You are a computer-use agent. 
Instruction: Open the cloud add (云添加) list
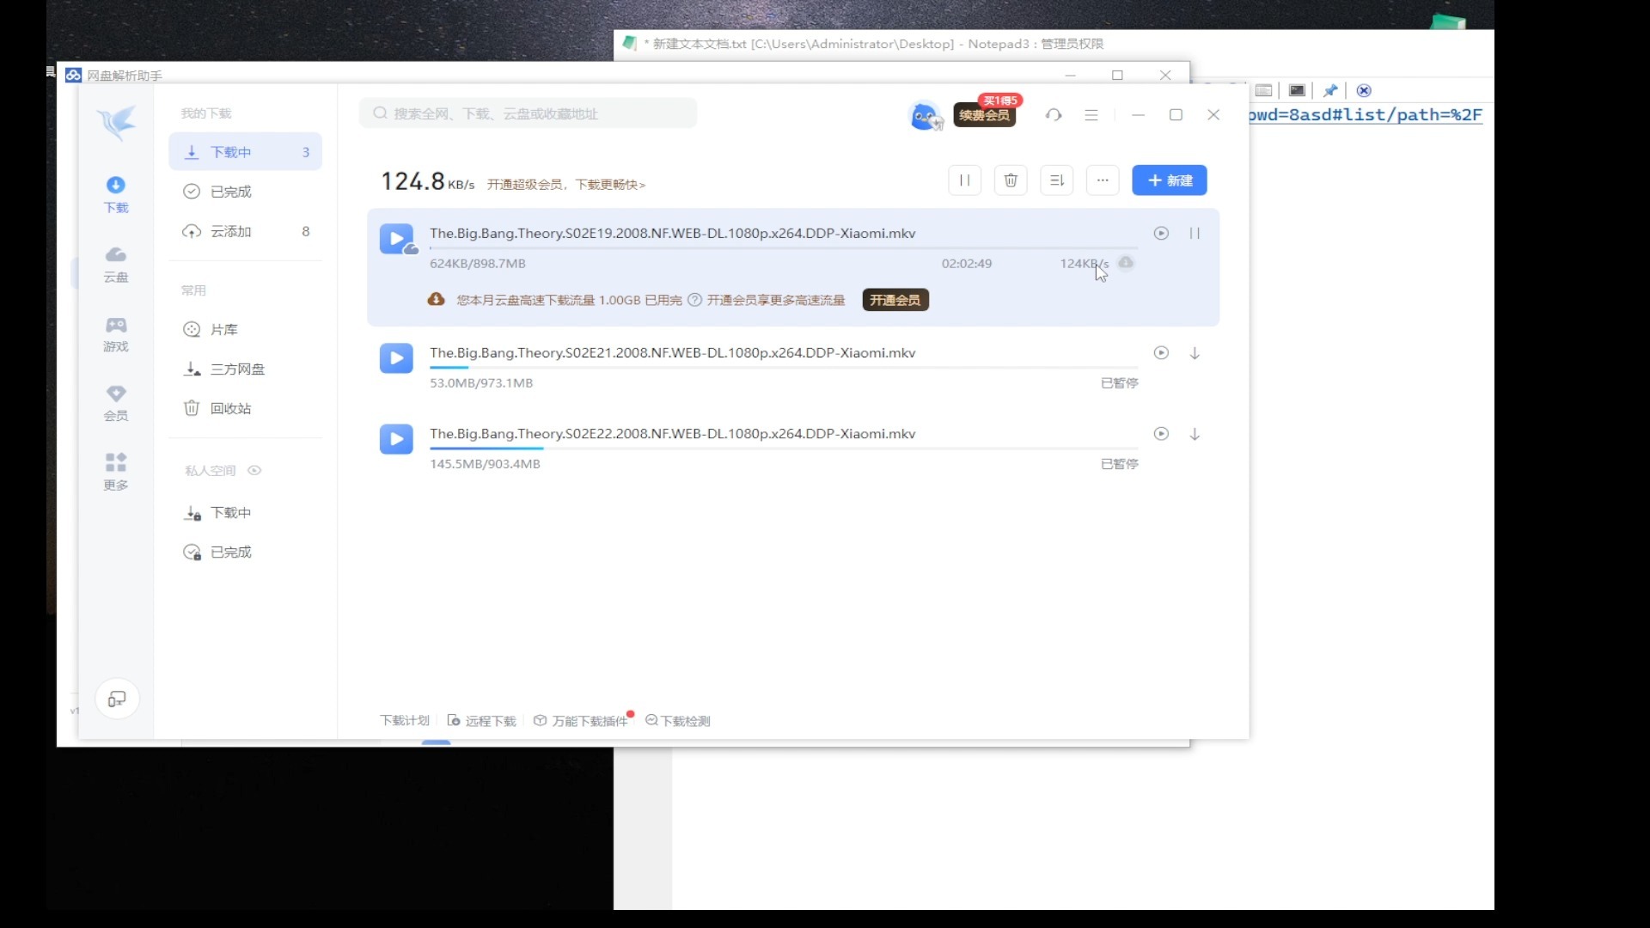(x=230, y=231)
